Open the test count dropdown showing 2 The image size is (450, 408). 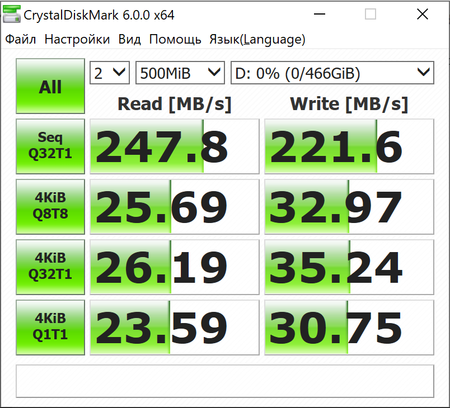[110, 73]
